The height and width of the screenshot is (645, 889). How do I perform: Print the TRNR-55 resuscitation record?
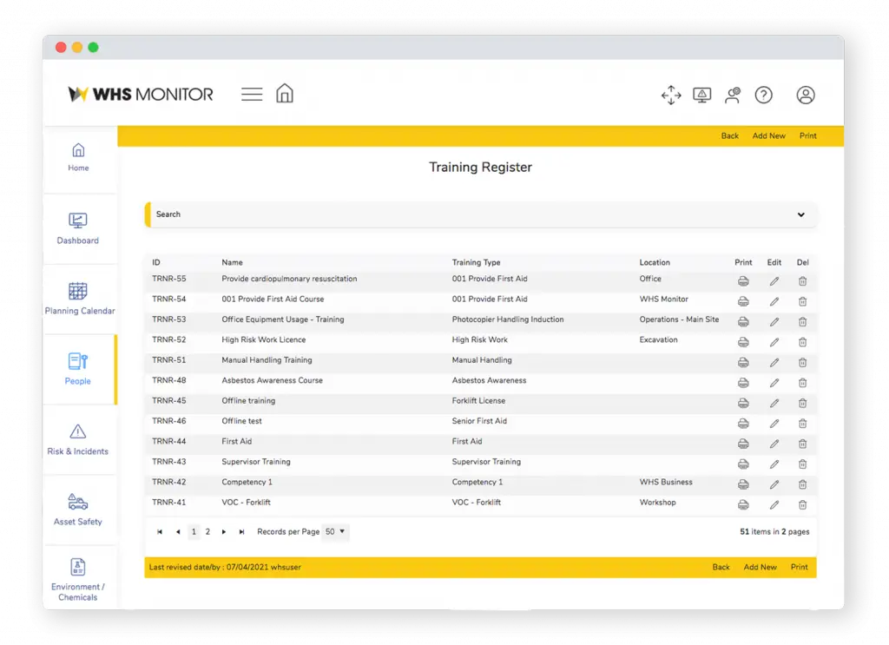743,280
